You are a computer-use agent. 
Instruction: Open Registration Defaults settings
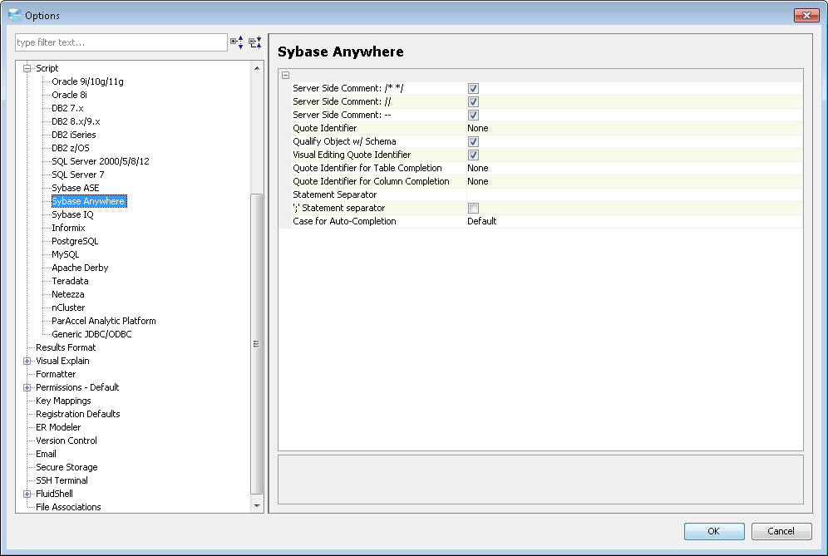(x=78, y=414)
